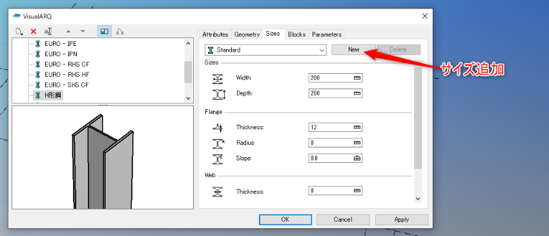Click the OK button
The height and width of the screenshot is (236, 549).
[285, 220]
